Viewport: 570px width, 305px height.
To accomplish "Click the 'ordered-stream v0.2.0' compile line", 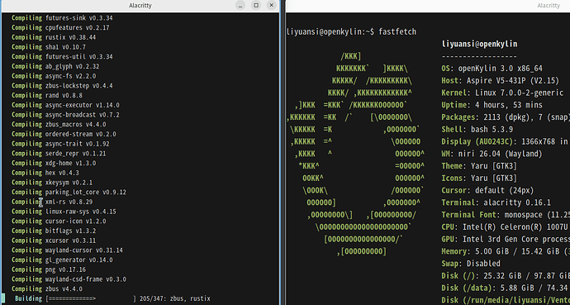I will 64,134.
